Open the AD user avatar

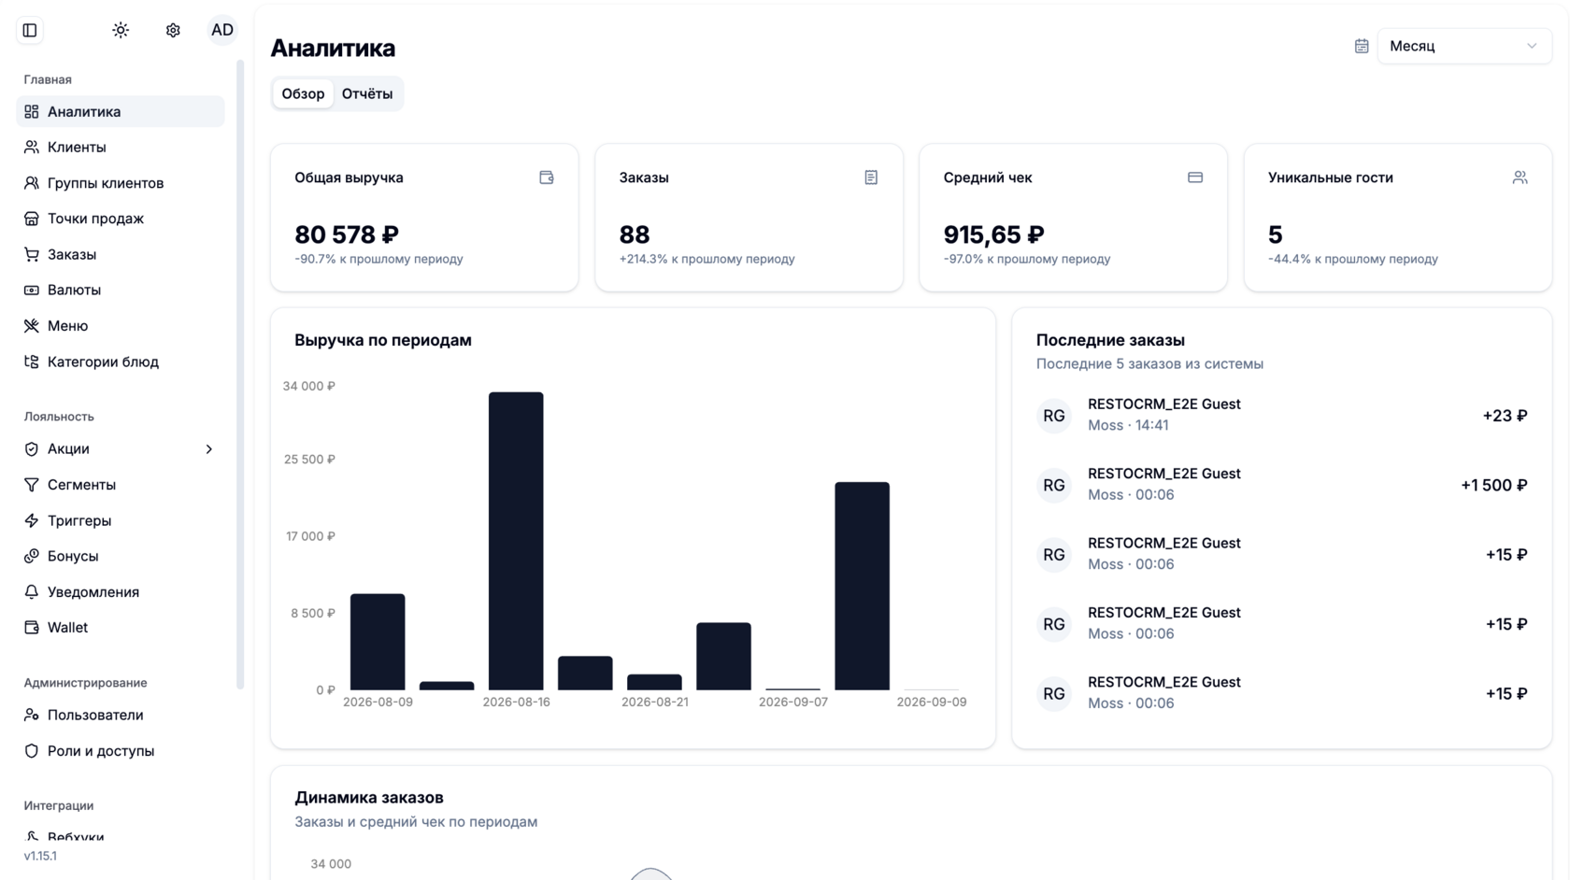222,30
